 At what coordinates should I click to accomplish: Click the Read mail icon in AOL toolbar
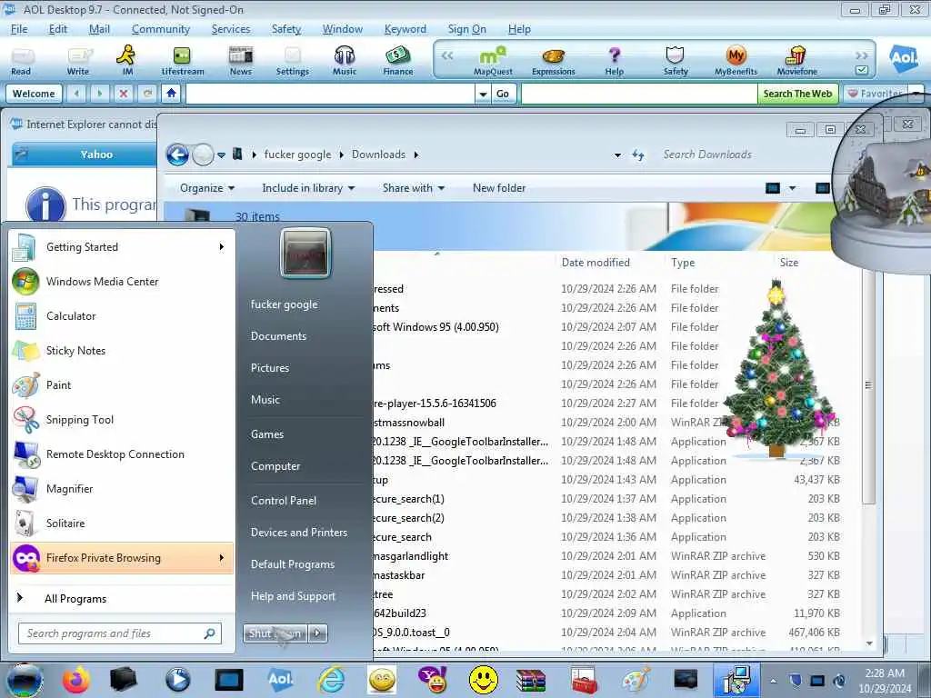[22, 61]
